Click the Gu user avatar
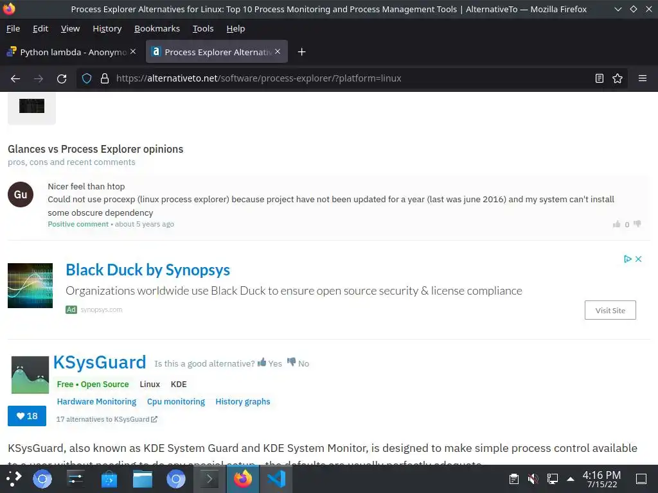This screenshot has height=493, width=658. pos(21,195)
